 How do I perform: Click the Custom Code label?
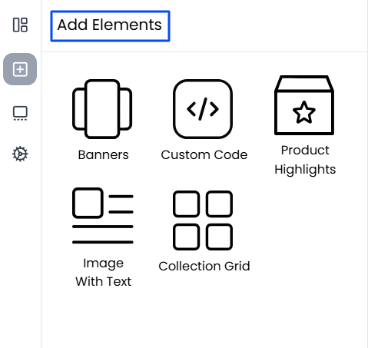tap(204, 154)
